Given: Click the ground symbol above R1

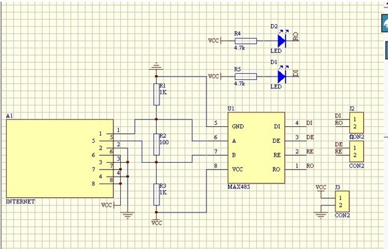Looking at the screenshot, I should (x=156, y=66).
